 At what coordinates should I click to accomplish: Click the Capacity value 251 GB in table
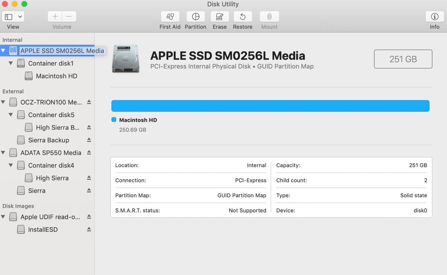tap(418, 165)
